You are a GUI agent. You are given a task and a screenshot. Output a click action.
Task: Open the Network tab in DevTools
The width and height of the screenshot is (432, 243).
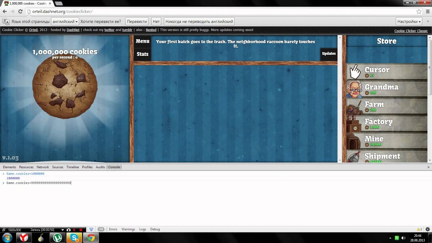click(x=43, y=167)
